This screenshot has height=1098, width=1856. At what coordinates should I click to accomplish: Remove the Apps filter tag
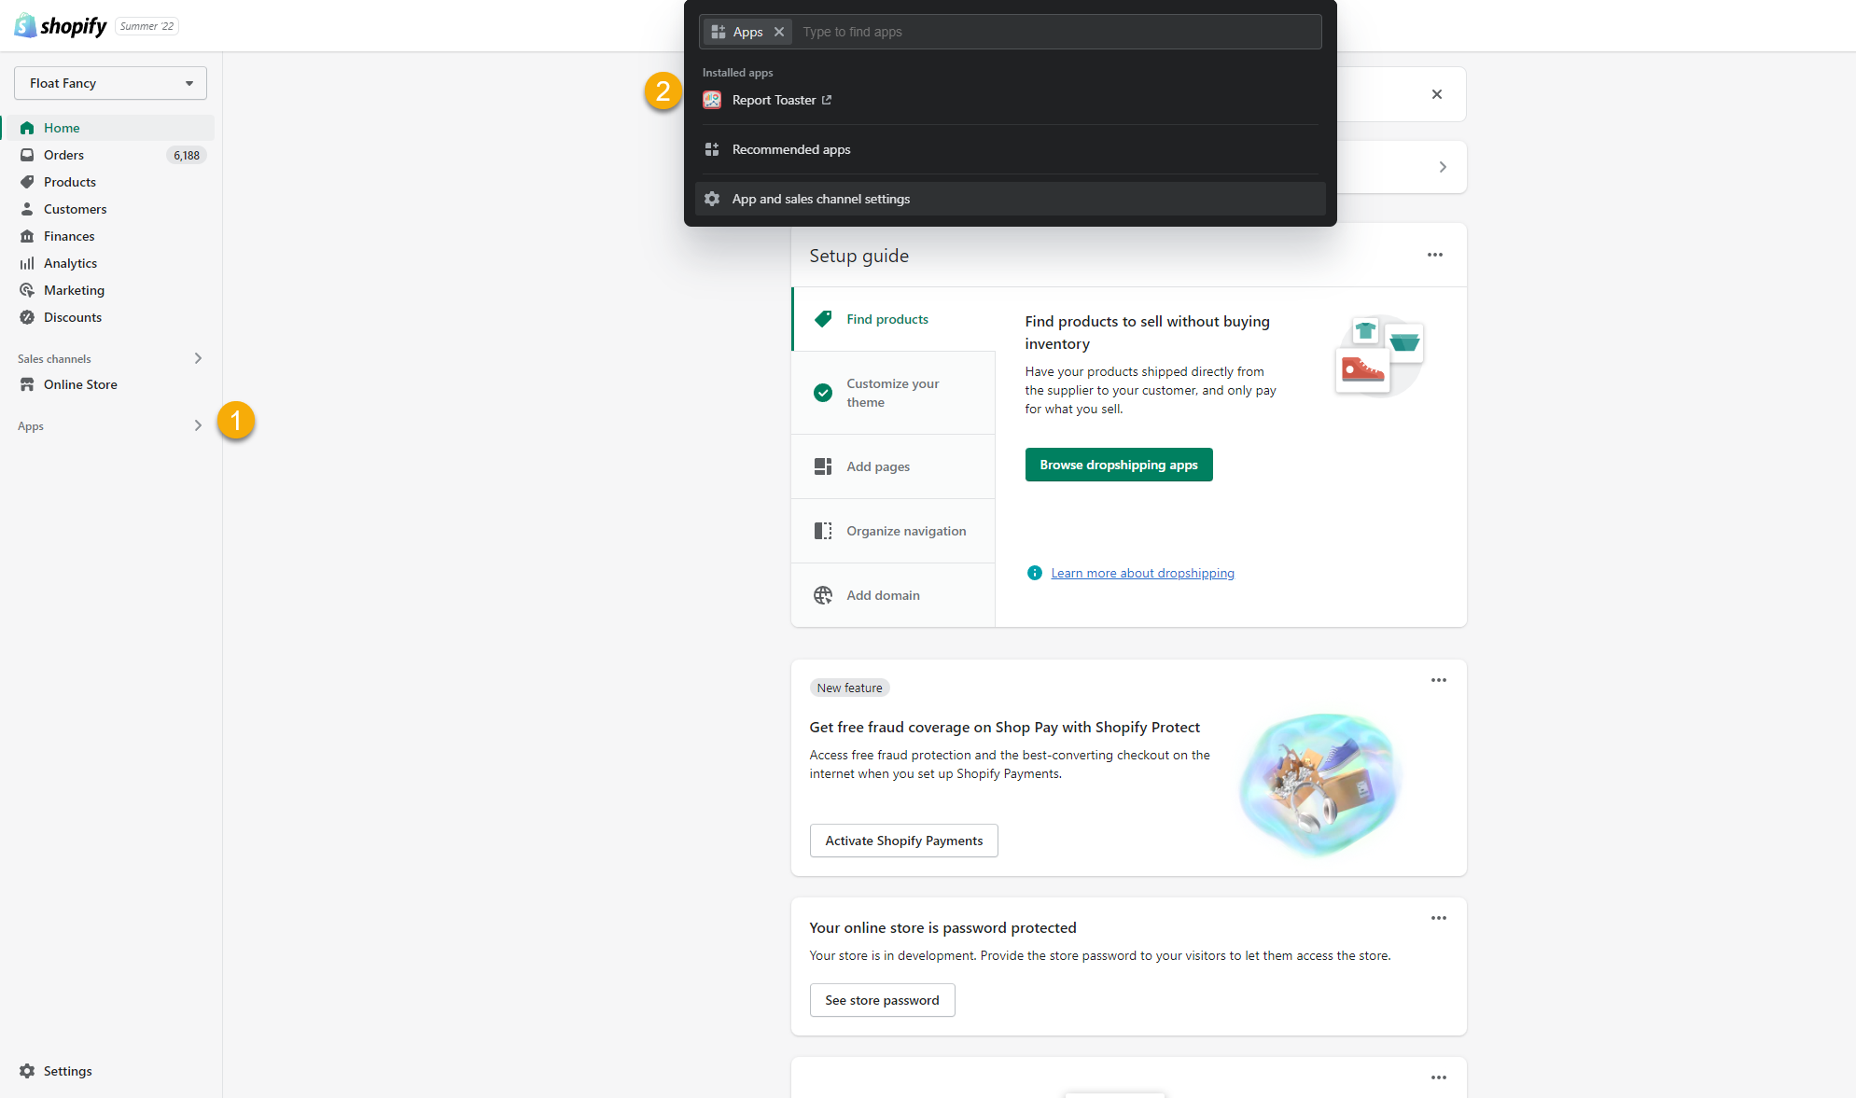(779, 32)
